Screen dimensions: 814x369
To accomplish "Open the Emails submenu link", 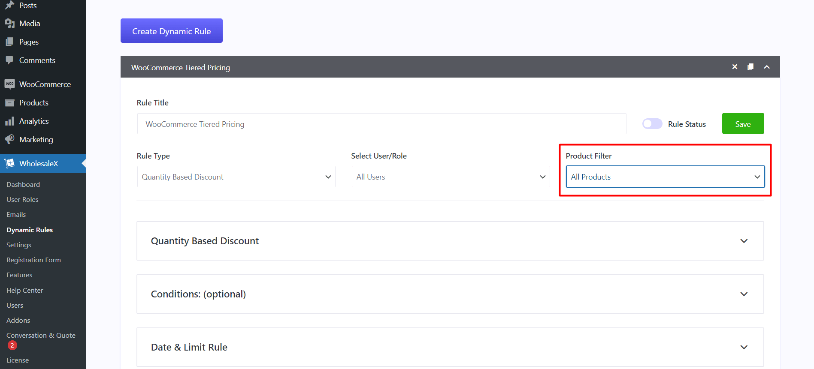I will [16, 214].
